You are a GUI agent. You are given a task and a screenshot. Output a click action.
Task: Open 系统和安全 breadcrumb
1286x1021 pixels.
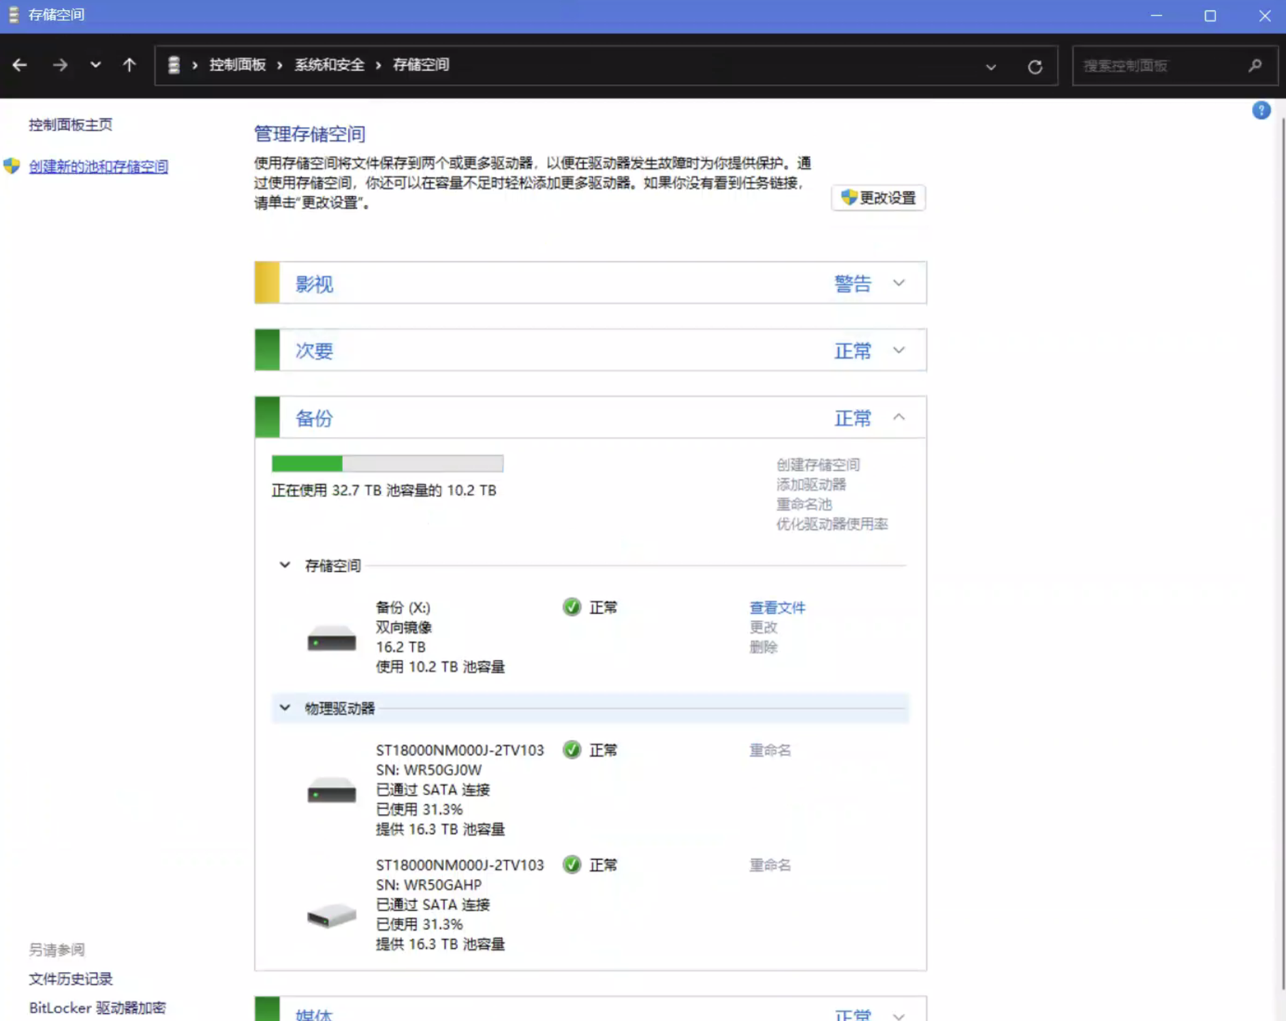329,65
